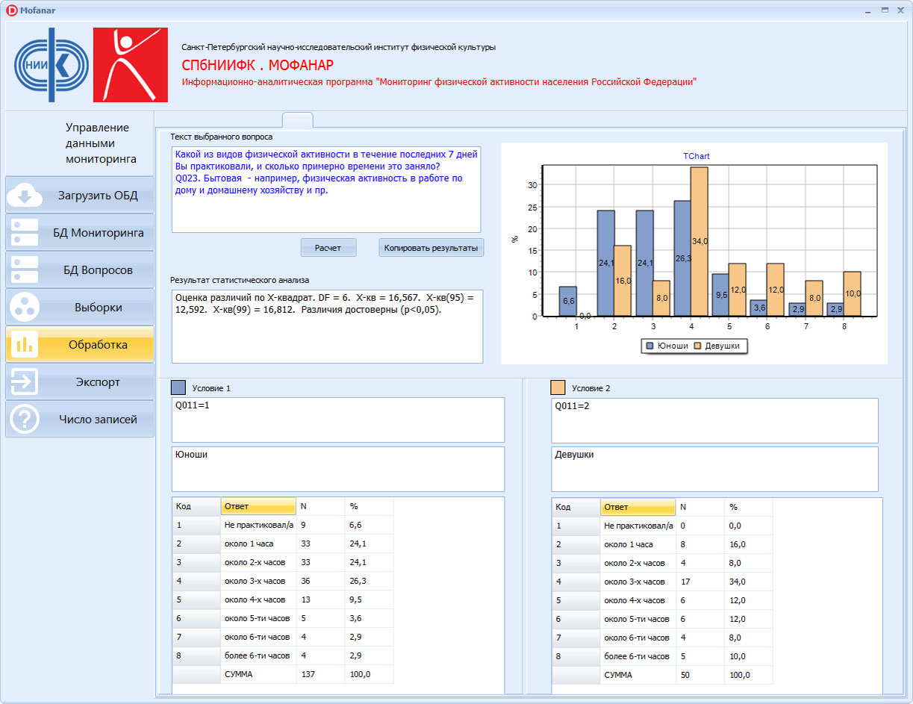Click the circle dots icon for Выборки
The width and height of the screenshot is (913, 704).
24,308
